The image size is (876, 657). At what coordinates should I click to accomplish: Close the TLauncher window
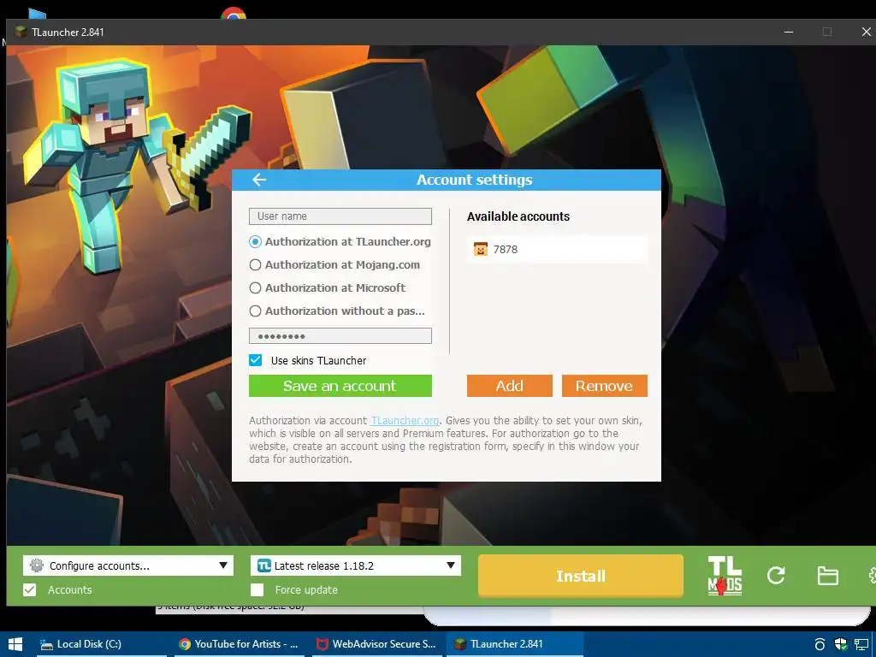(x=866, y=32)
